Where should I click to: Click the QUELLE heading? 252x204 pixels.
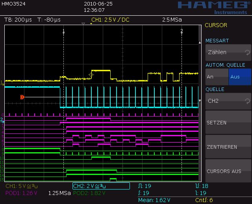pos(215,89)
